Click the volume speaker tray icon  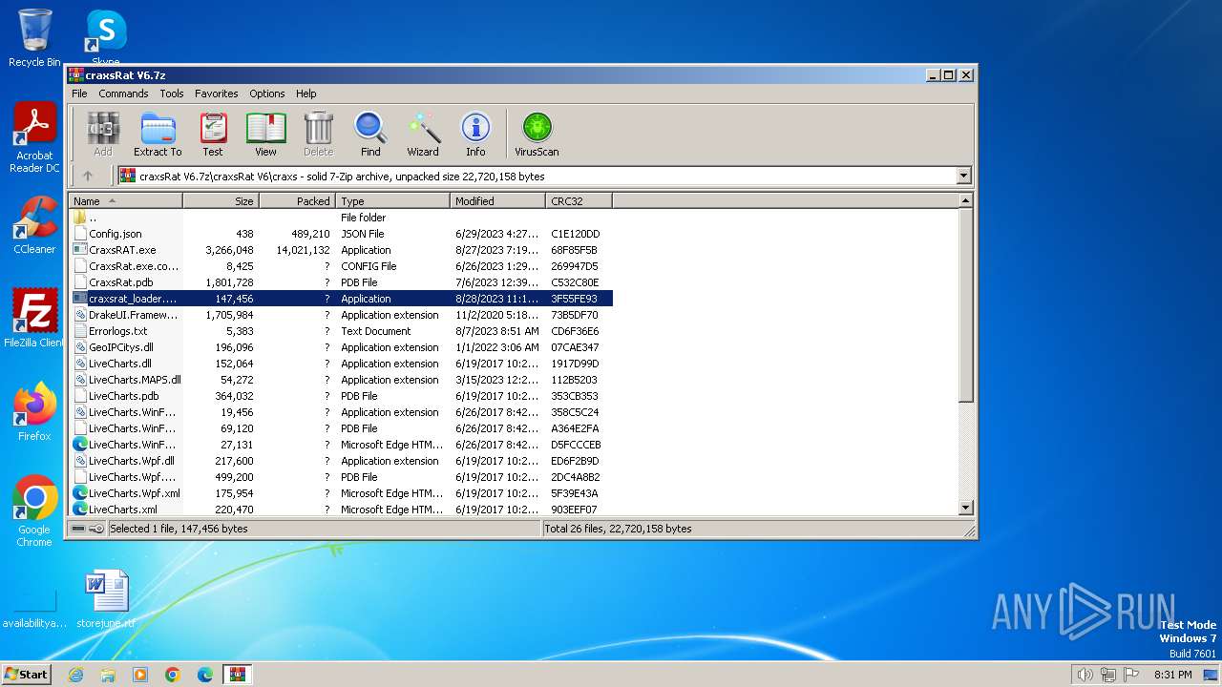point(1085,675)
